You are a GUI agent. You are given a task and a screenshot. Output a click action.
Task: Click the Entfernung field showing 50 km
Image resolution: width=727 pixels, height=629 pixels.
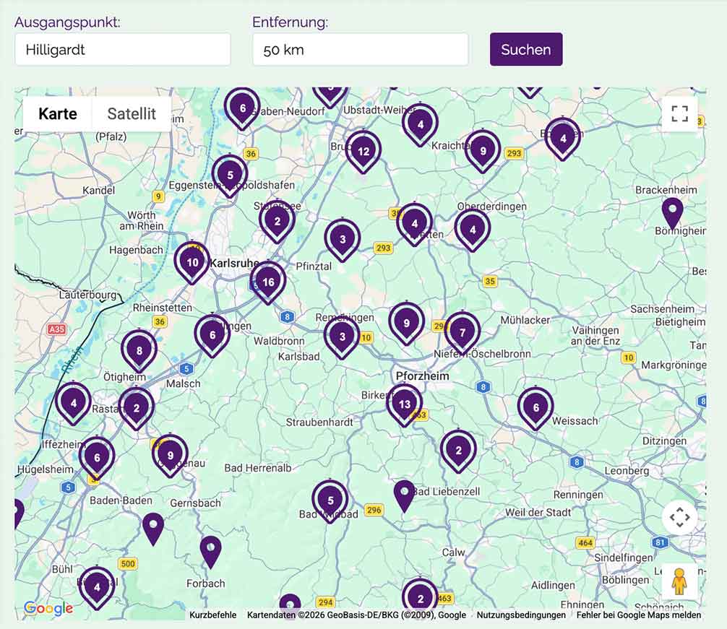coord(360,50)
